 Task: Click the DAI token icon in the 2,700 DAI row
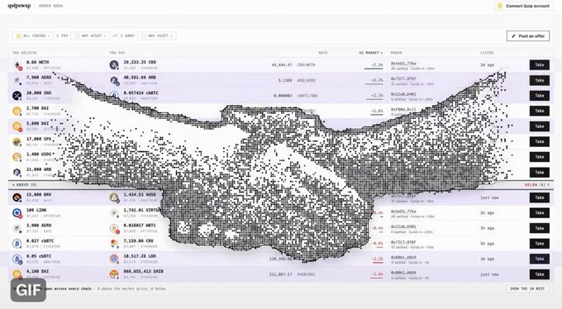[17, 111]
